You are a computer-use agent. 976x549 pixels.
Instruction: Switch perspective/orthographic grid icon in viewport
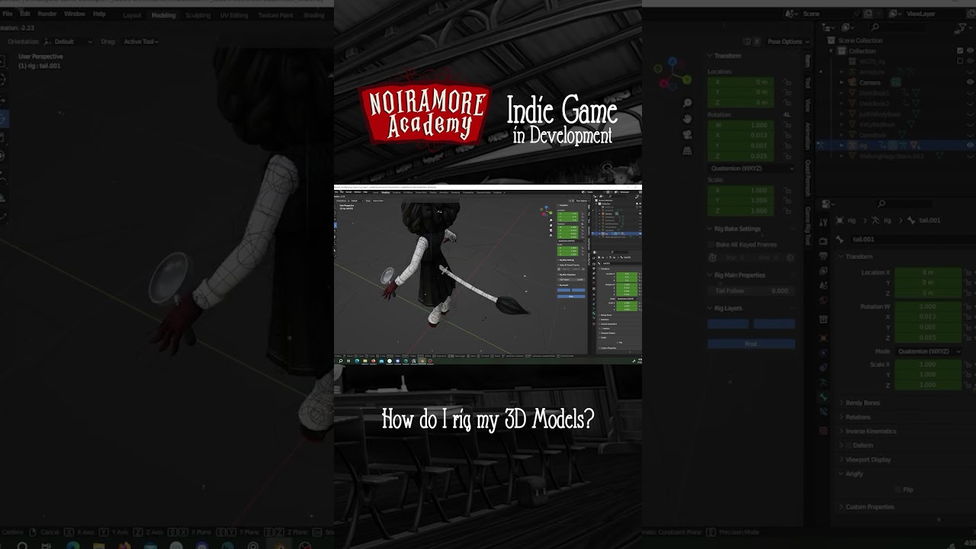(687, 151)
